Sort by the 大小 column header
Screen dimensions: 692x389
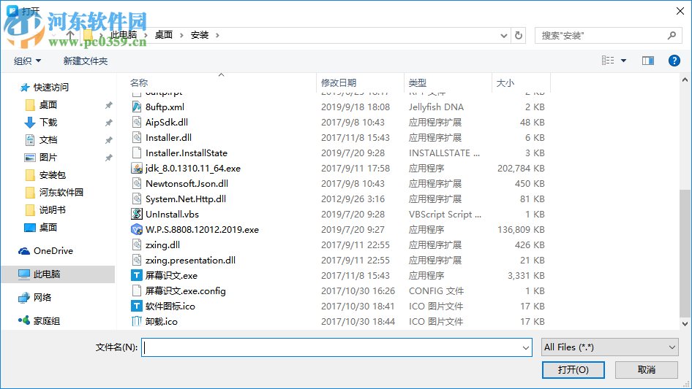point(505,82)
